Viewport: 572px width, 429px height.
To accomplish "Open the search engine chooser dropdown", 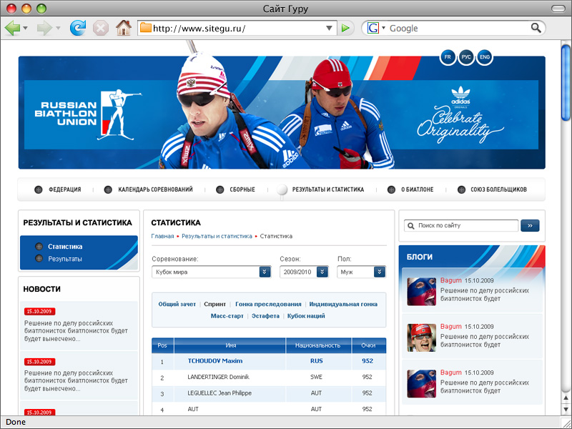I will [x=383, y=28].
